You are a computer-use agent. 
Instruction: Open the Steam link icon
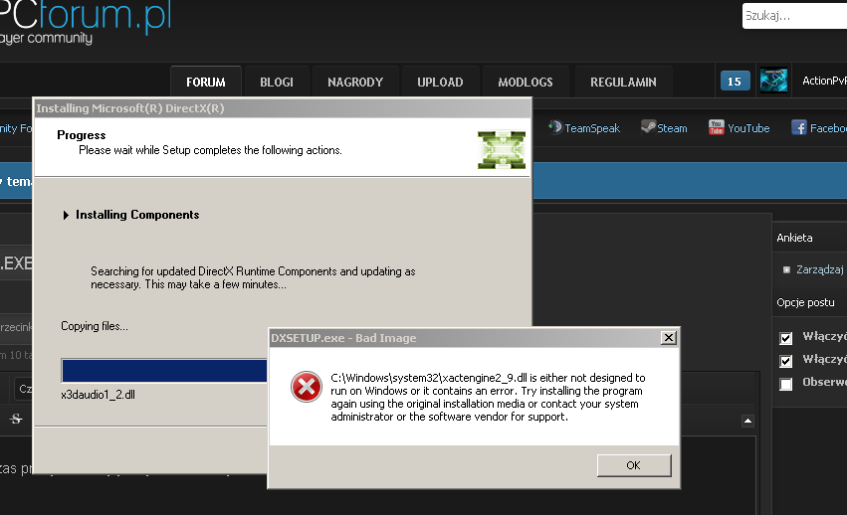click(x=648, y=127)
